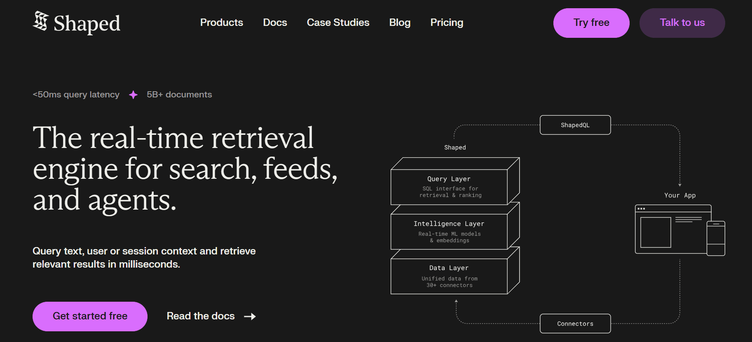The height and width of the screenshot is (342, 752).
Task: Click the Shaped label above layers
Action: (455, 148)
